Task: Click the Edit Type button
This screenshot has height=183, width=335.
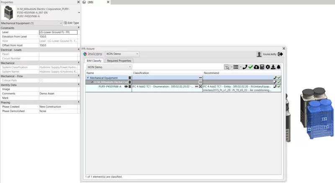Action: 71,23
